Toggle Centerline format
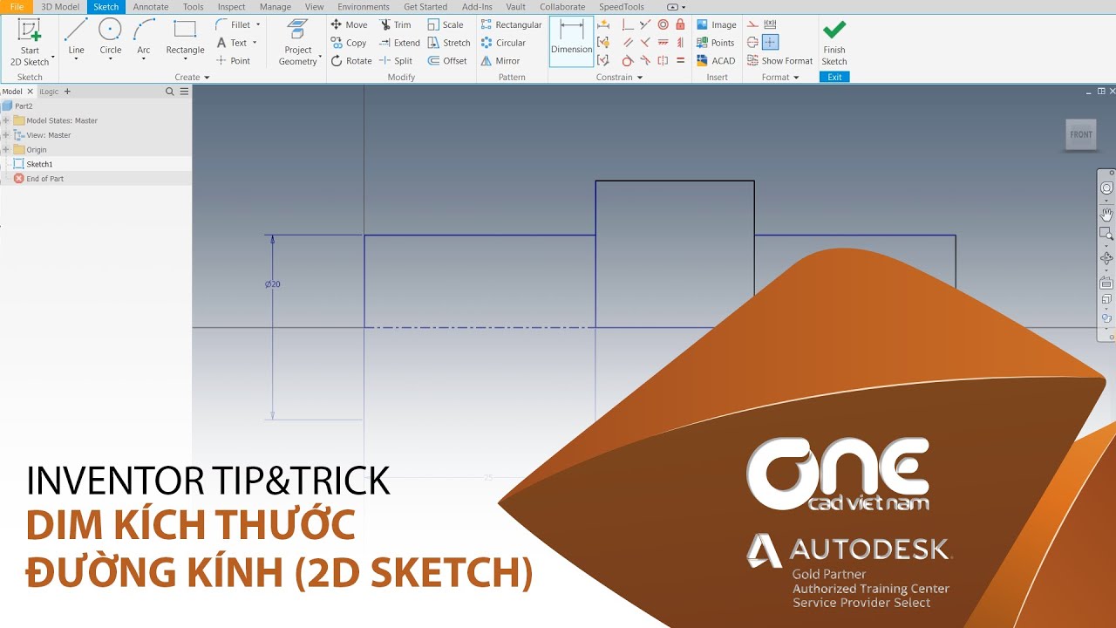The width and height of the screenshot is (1116, 628). coord(752,42)
